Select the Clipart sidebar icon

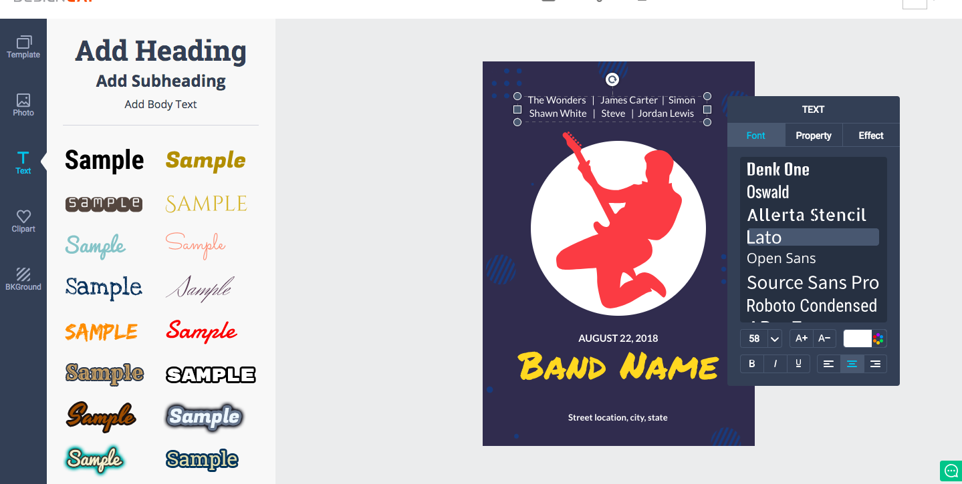pyautogui.click(x=23, y=221)
